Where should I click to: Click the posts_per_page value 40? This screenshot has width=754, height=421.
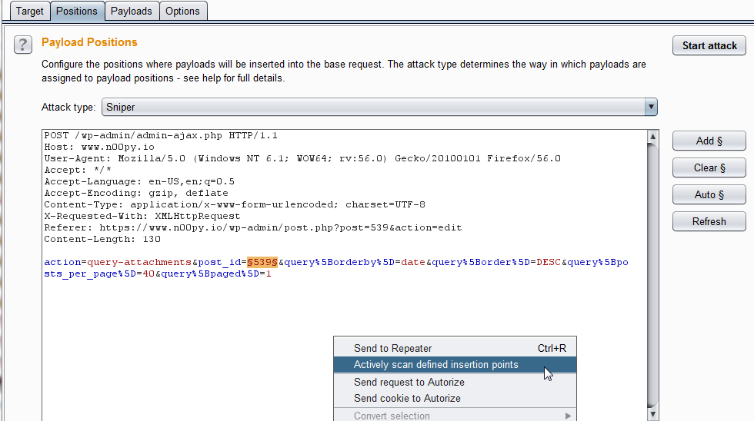coord(148,273)
